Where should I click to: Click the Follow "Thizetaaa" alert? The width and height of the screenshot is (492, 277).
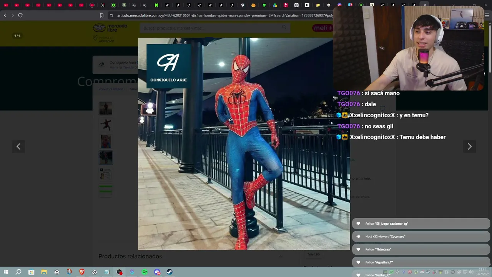pyautogui.click(x=421, y=249)
